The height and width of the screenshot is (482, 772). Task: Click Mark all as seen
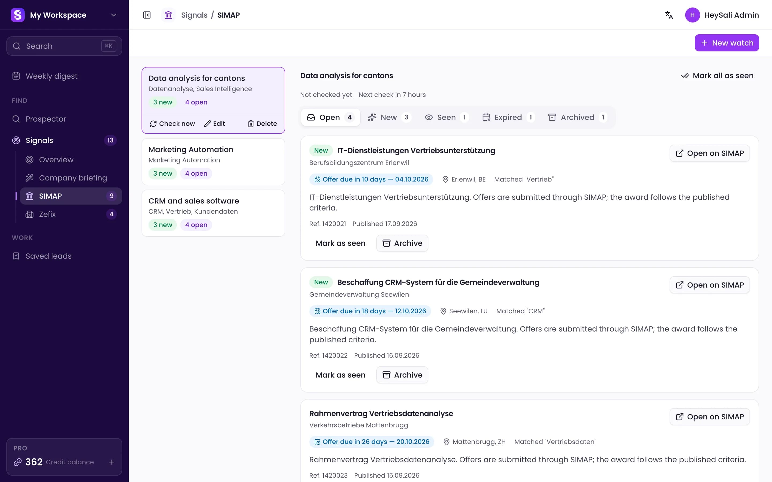(717, 76)
